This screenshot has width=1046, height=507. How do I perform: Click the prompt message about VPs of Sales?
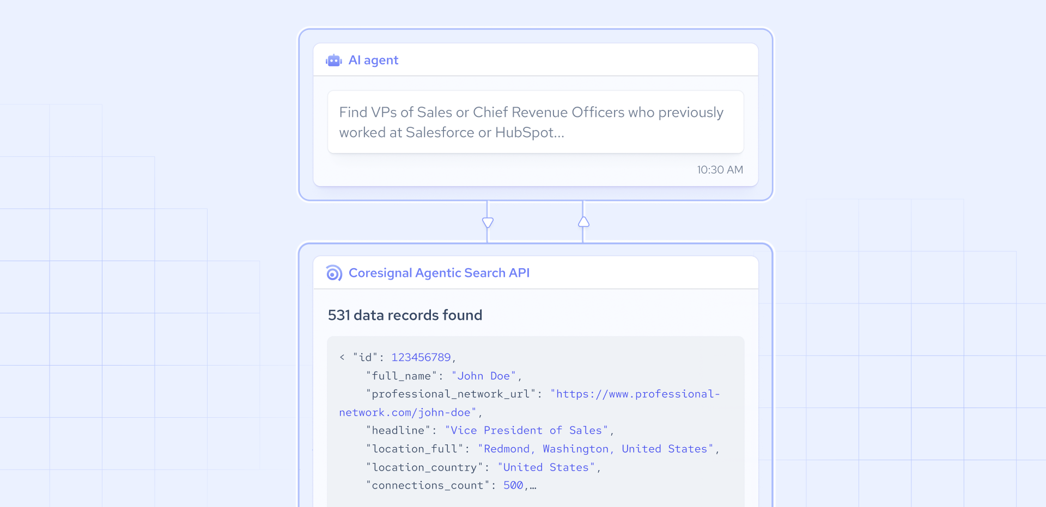pos(536,122)
